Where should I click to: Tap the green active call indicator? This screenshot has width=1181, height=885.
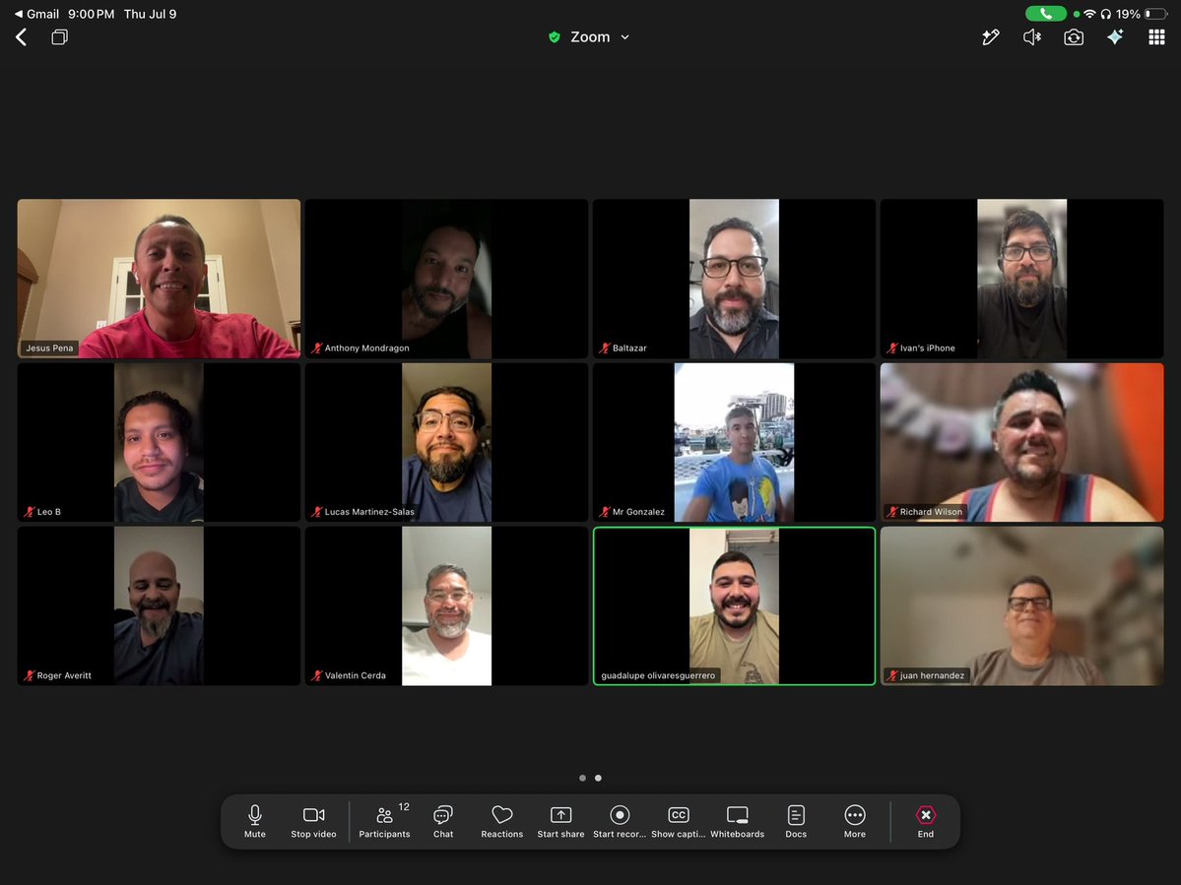1045,14
